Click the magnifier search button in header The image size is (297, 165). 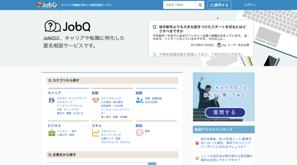[x=200, y=5]
